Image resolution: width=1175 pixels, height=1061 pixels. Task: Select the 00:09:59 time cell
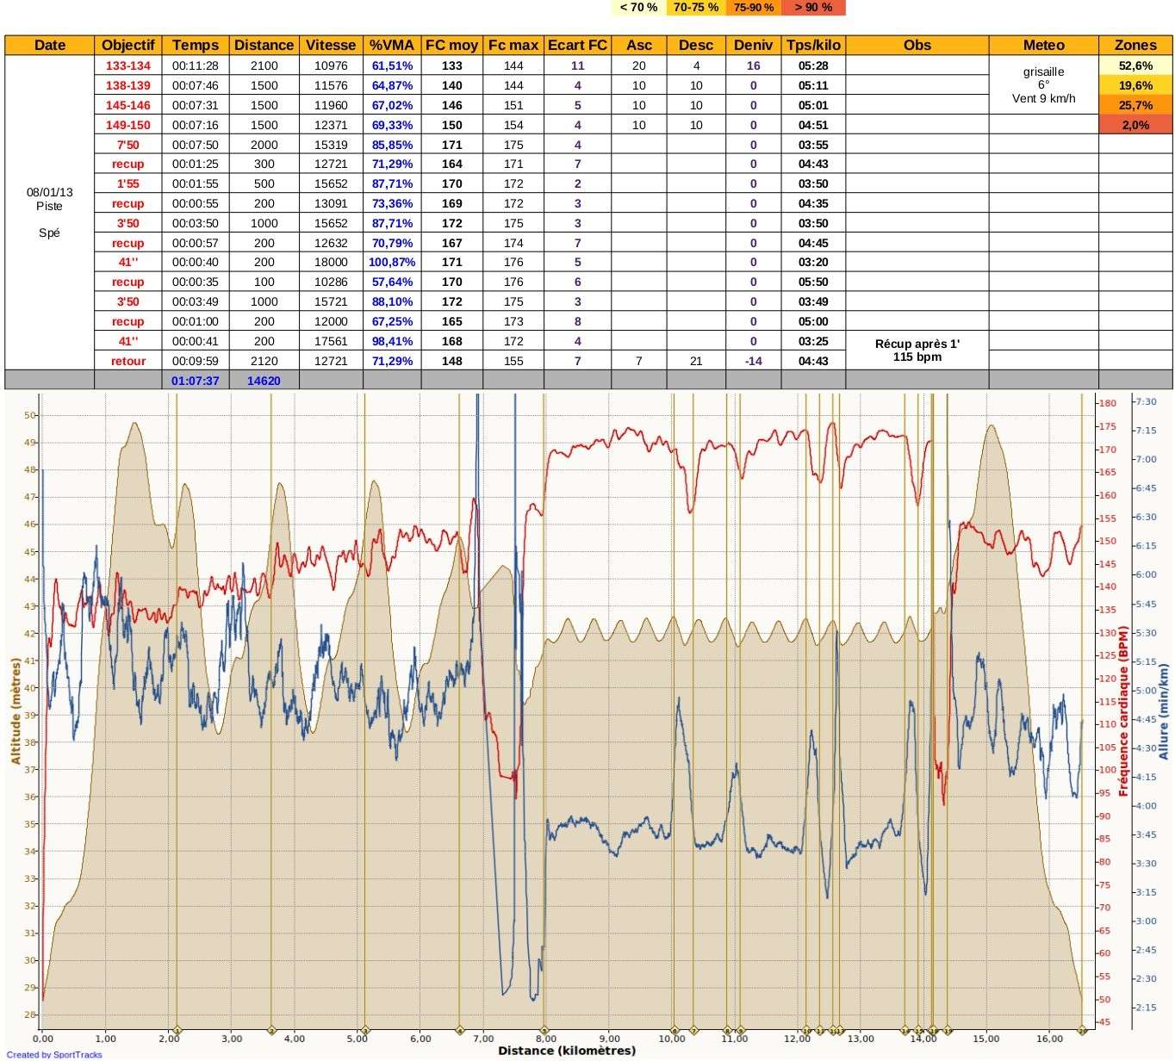pos(196,361)
